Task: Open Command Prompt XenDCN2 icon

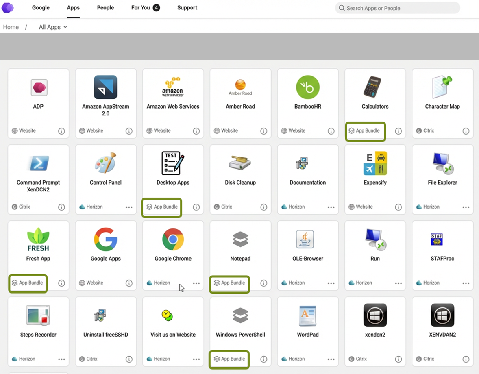Action: pyautogui.click(x=39, y=163)
